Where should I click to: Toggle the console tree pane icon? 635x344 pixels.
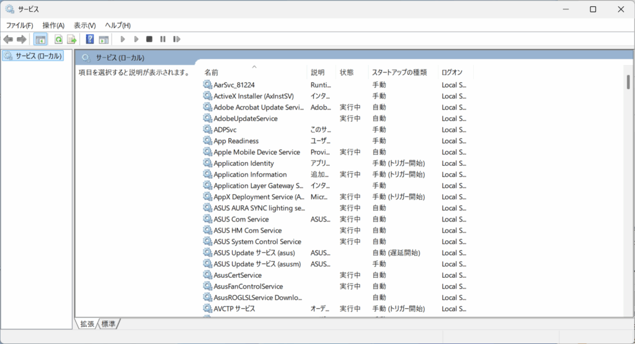point(40,39)
